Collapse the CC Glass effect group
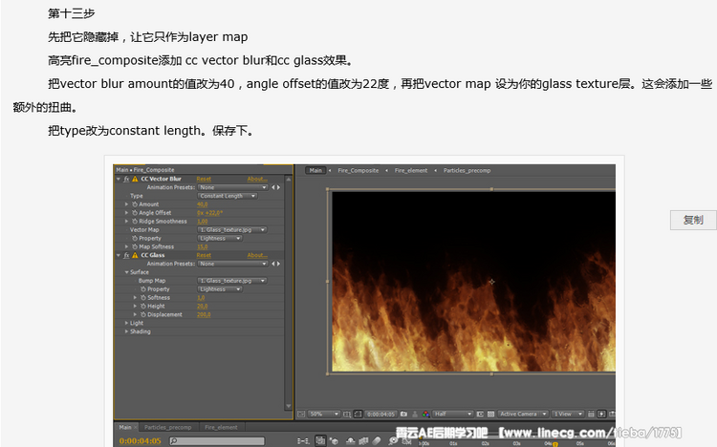The width and height of the screenshot is (717, 447). tap(119, 255)
